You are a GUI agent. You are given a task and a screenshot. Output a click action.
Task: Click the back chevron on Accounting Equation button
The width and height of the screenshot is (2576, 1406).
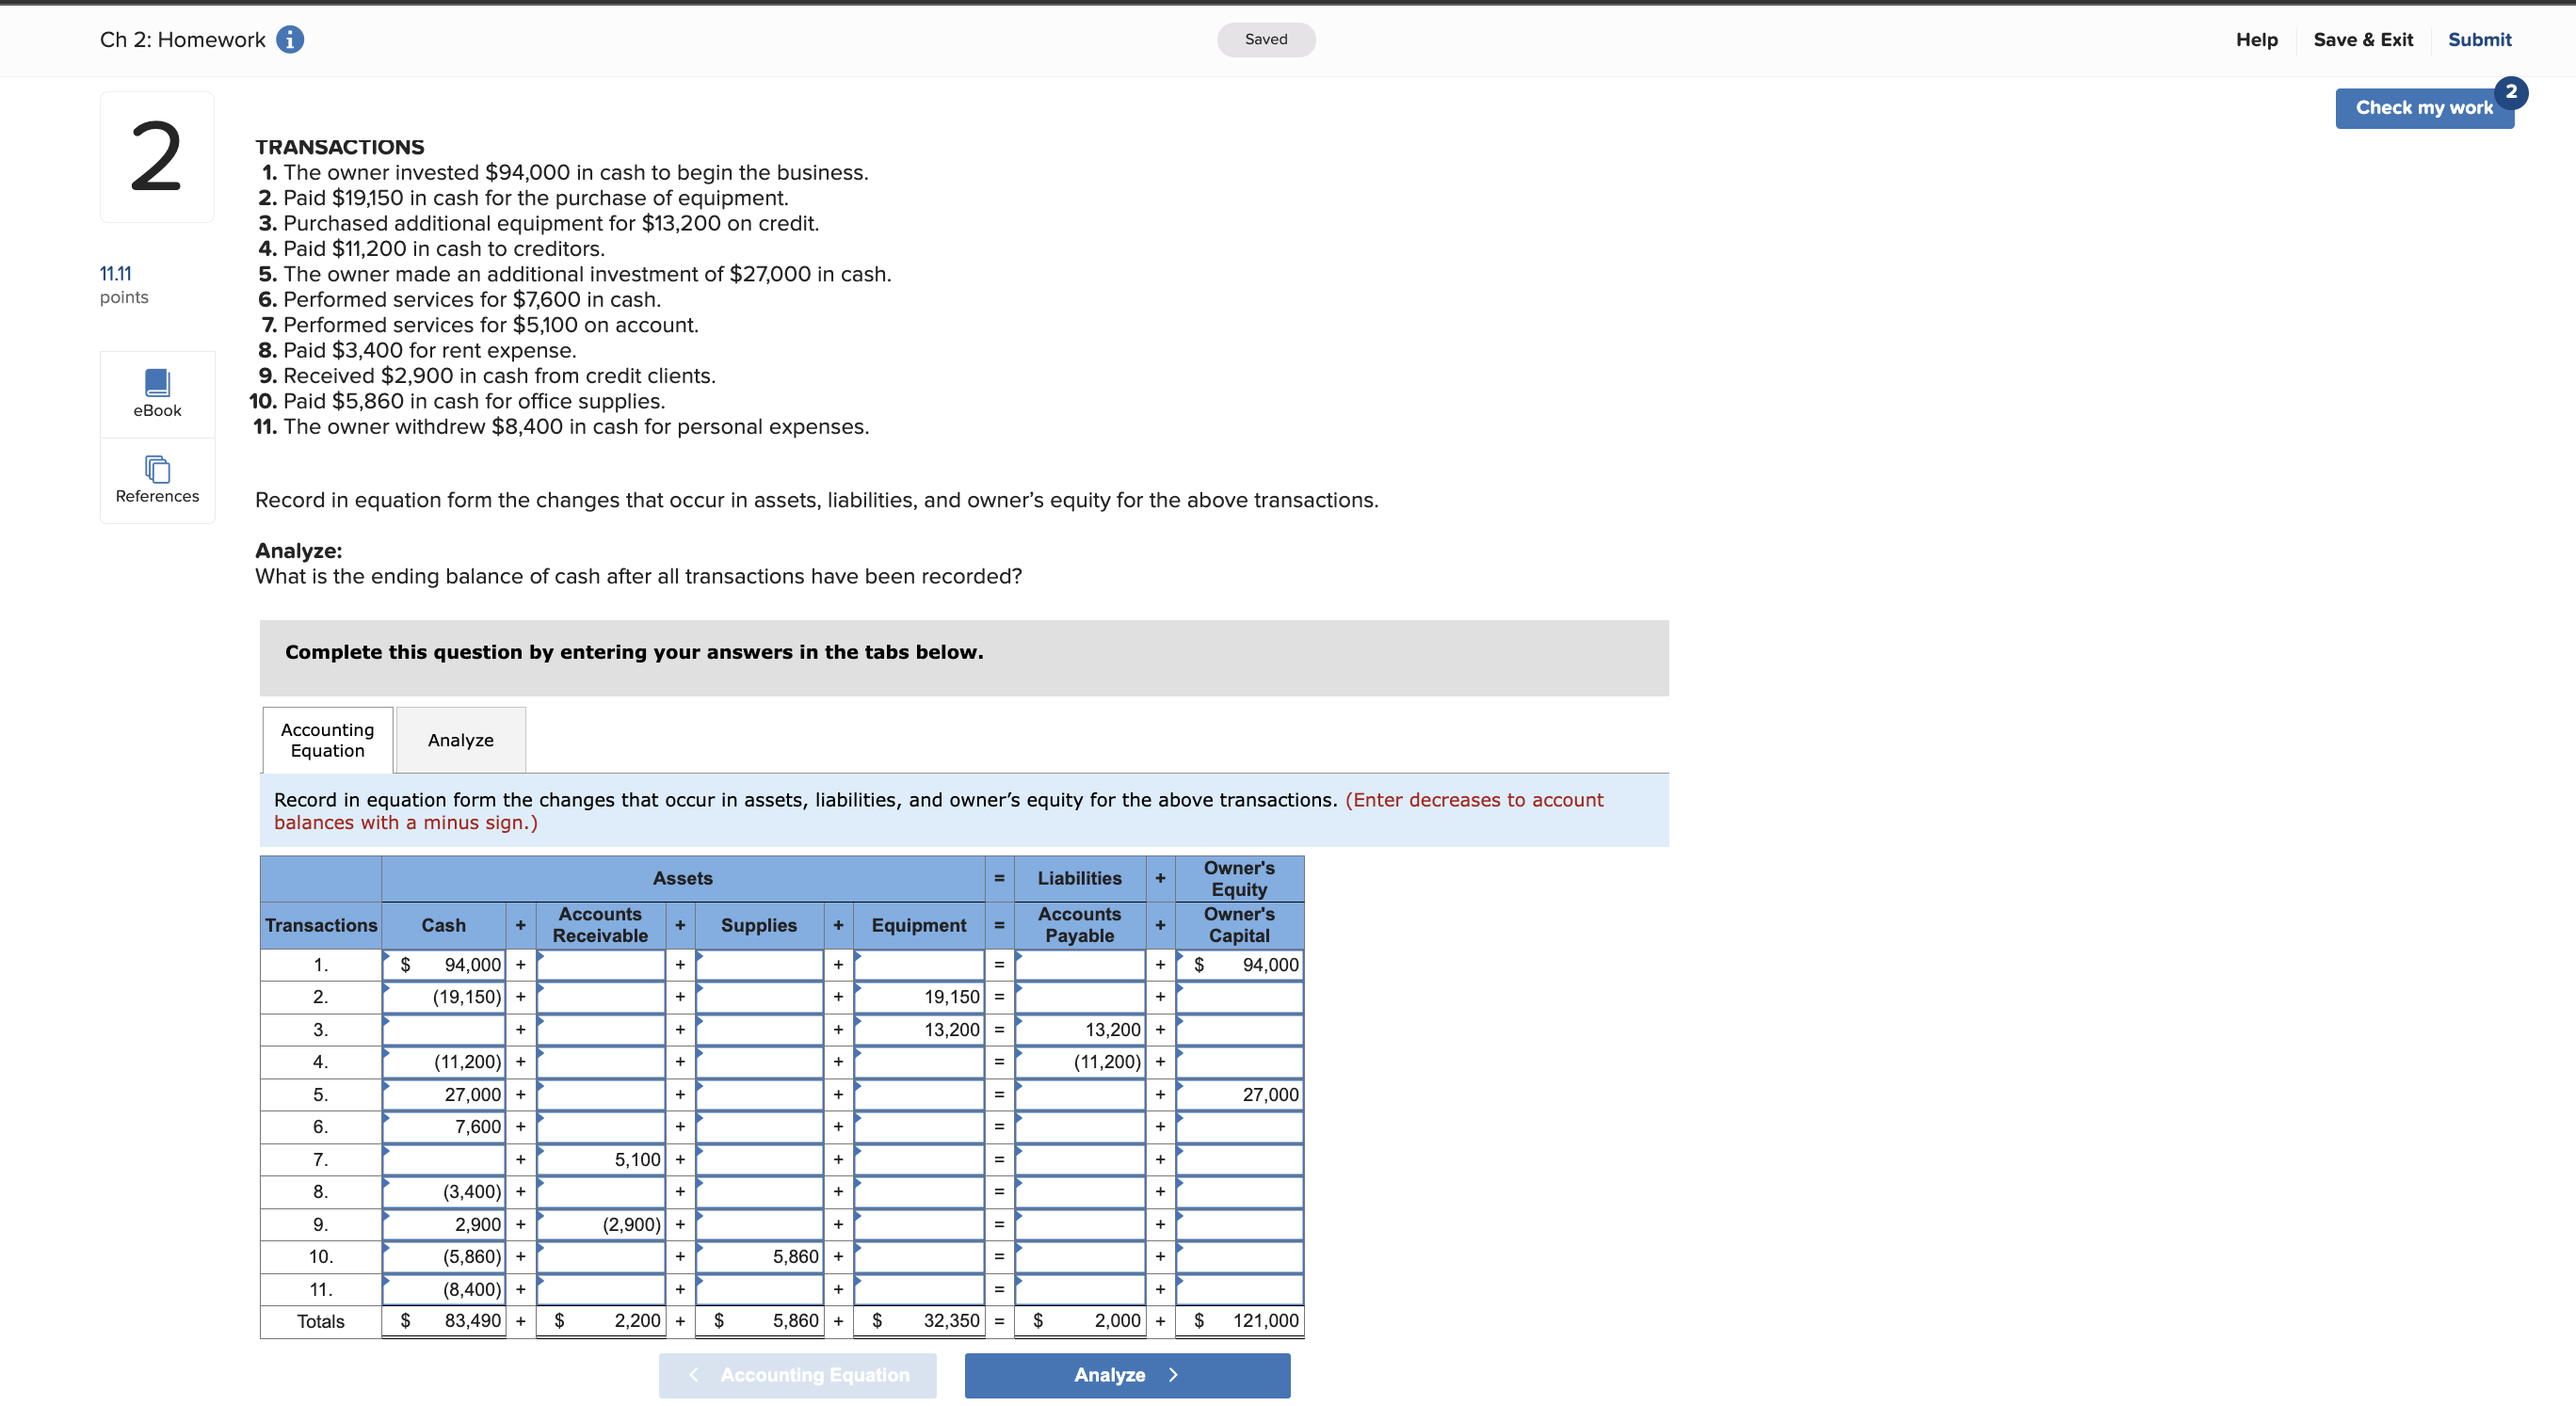(693, 1374)
